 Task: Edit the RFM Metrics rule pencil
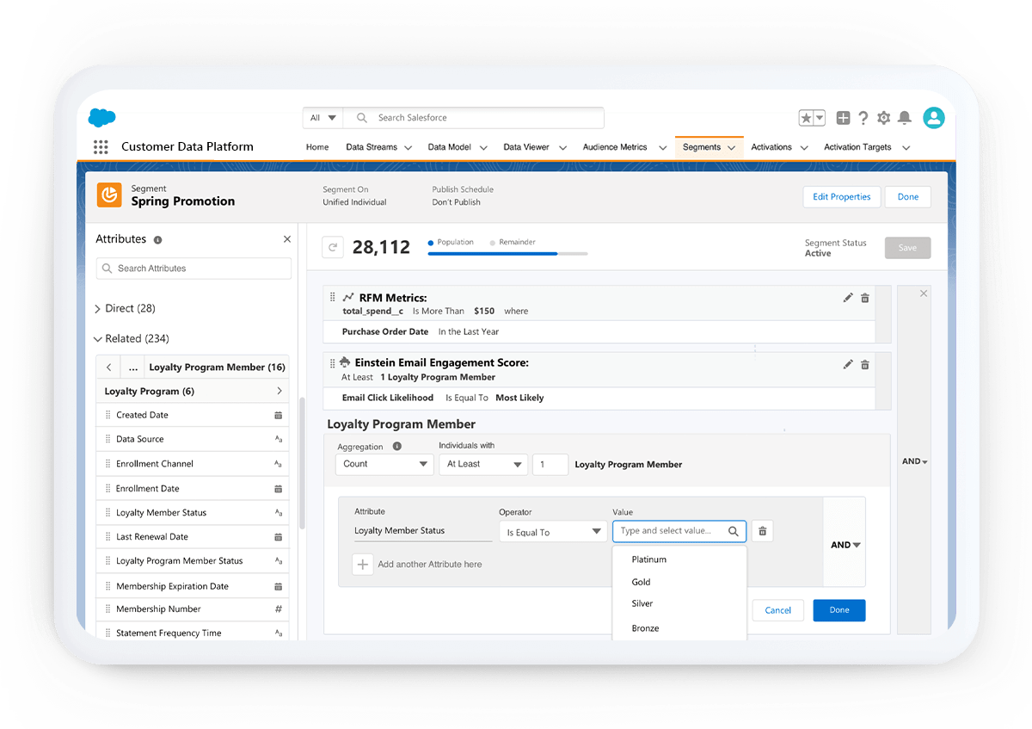coord(848,298)
